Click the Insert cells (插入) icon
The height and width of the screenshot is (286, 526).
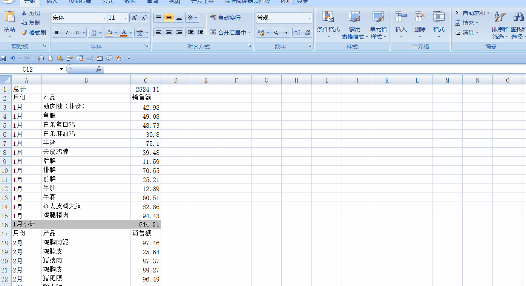coord(401,17)
